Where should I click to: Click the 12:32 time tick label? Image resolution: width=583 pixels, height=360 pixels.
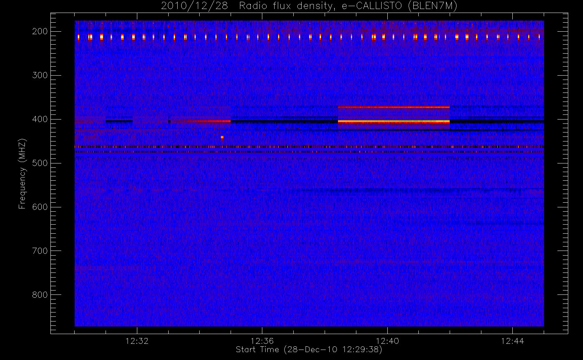[x=137, y=341]
